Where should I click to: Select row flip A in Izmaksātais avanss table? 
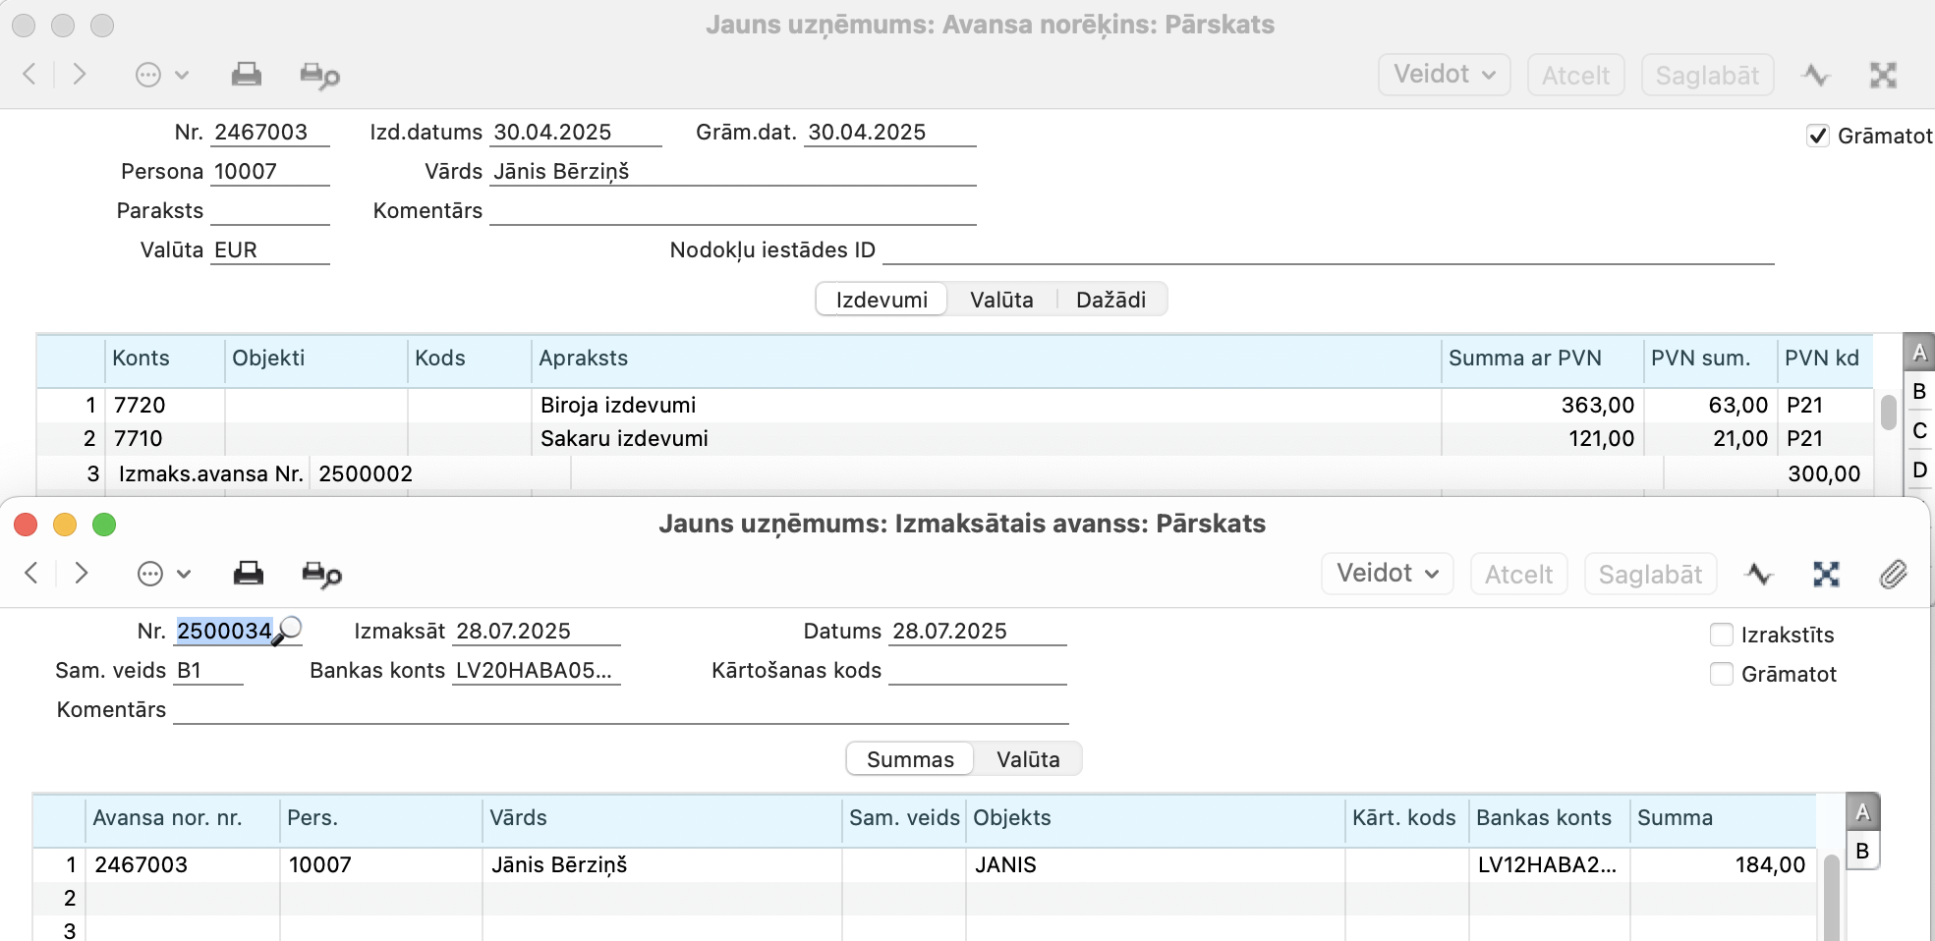[x=1862, y=812]
